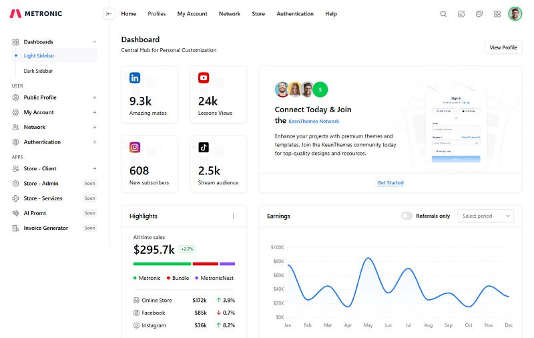This screenshot has width=534, height=338.
Task: Click the red Bundle sales bar segment
Action: coord(206,264)
